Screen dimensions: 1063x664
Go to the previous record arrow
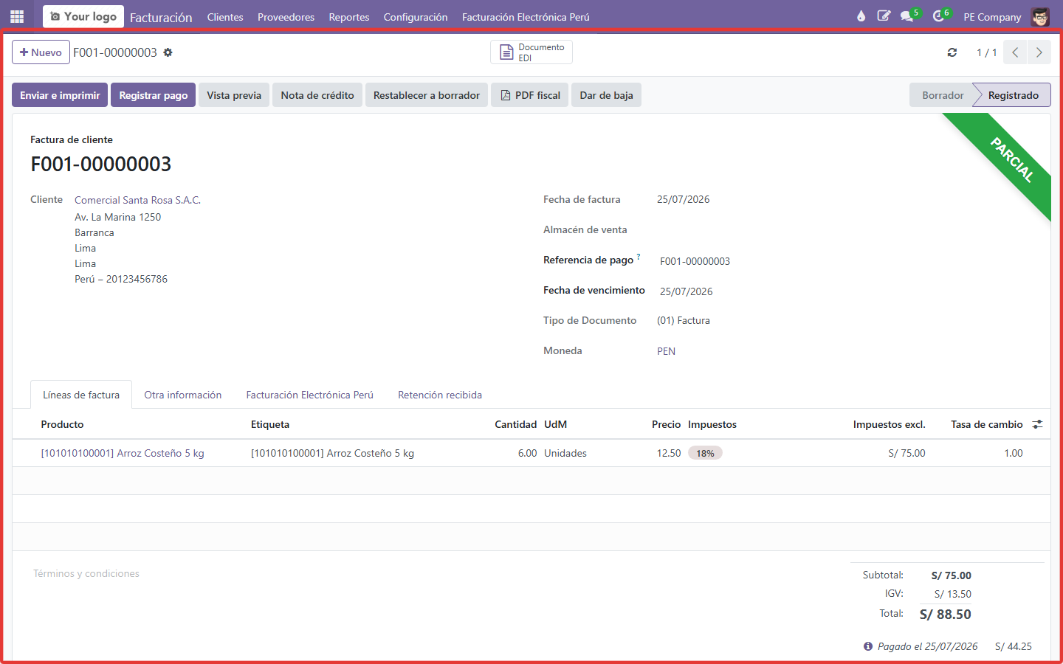point(1015,52)
